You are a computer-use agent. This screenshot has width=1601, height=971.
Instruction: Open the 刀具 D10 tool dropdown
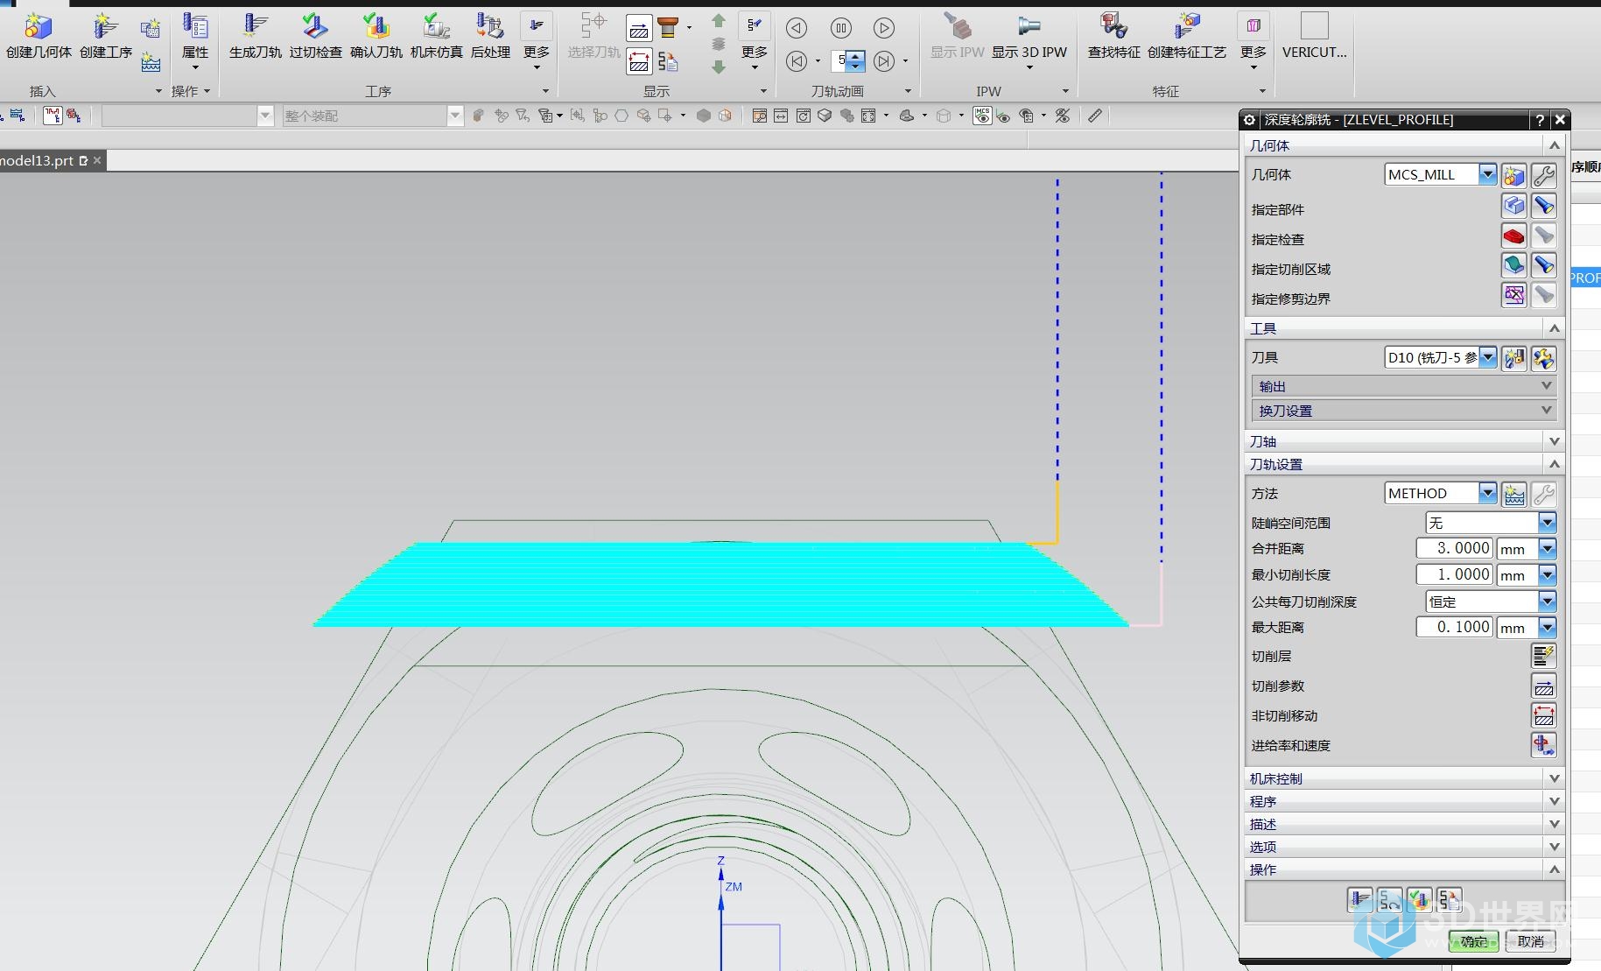[1487, 357]
